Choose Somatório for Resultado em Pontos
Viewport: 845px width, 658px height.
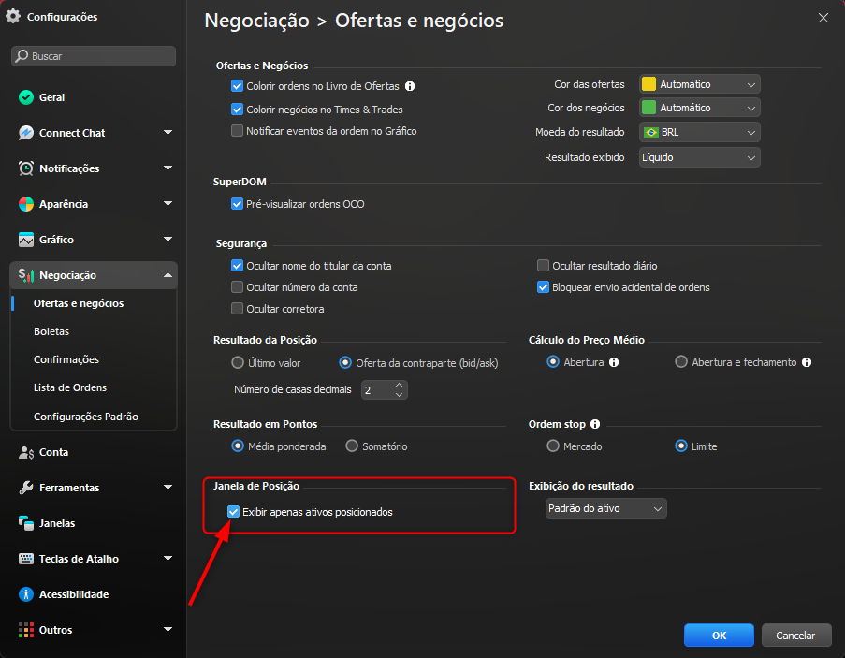click(x=352, y=446)
